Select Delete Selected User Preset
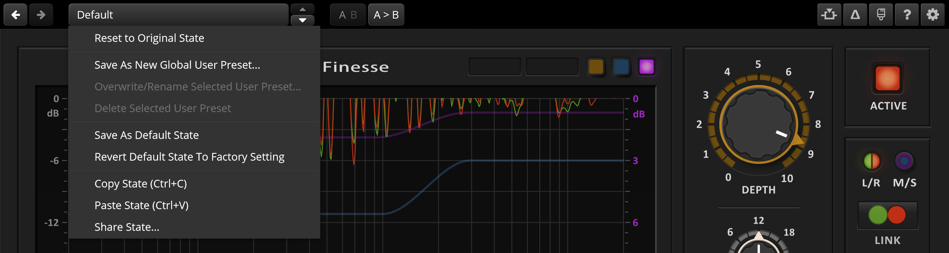The height and width of the screenshot is (253, 949). pyautogui.click(x=194, y=108)
